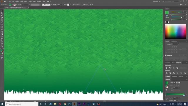Click Reverse Gradient icon in Gradient panel
The width and height of the screenshot is (188, 106).
167,90
